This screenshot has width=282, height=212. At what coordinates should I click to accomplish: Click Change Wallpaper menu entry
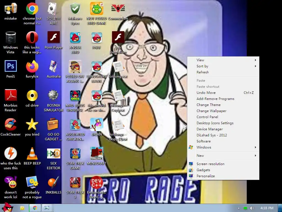point(223,111)
